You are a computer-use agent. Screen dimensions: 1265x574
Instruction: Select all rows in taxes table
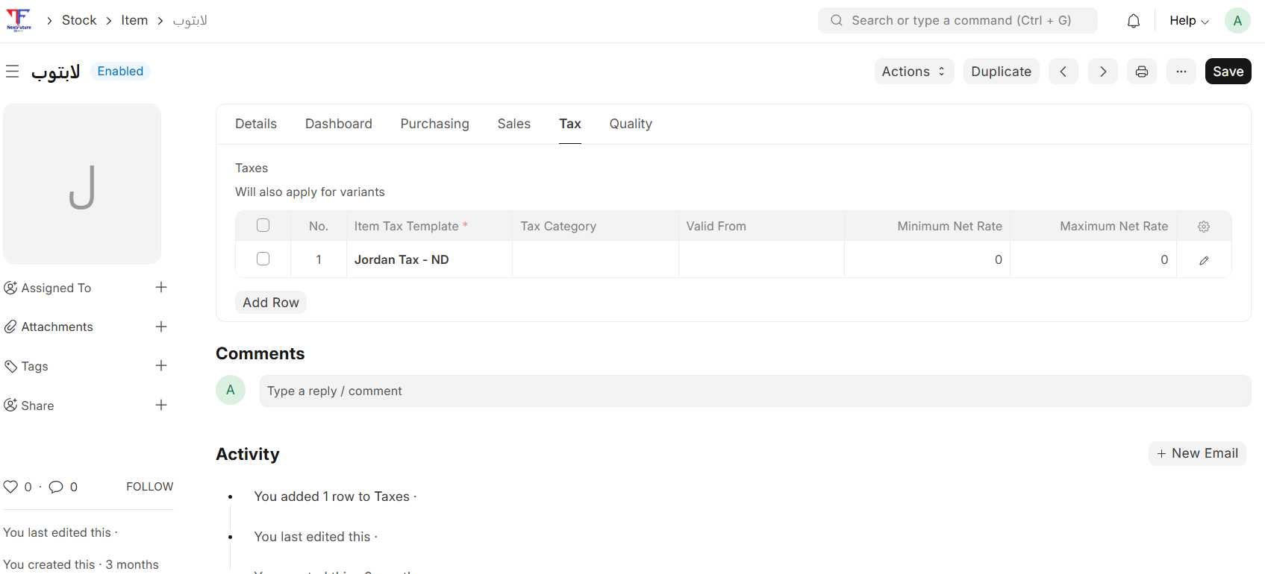[263, 225]
